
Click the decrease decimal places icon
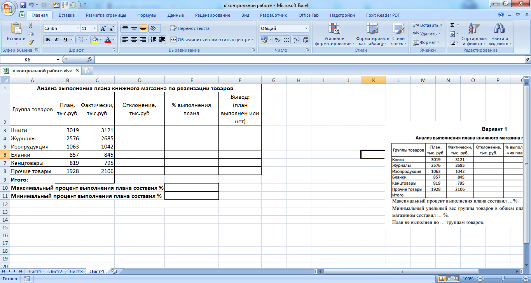click(x=305, y=40)
